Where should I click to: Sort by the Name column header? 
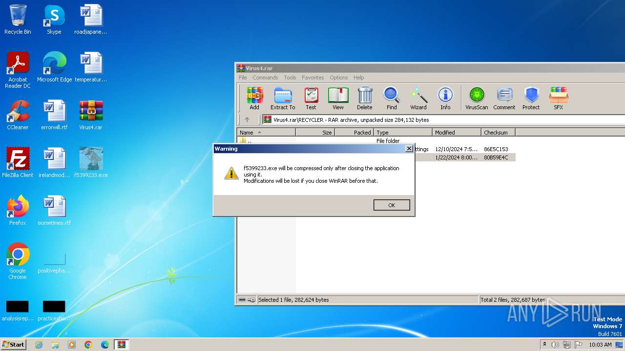pyautogui.click(x=266, y=132)
